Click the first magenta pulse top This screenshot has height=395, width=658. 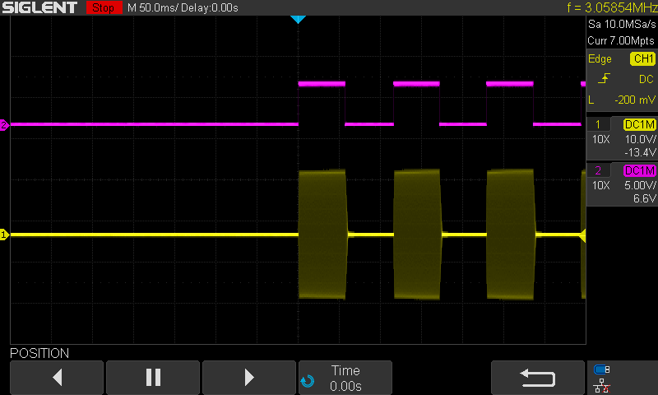click(322, 84)
